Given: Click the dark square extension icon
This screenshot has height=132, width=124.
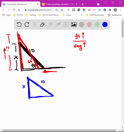Looking at the screenshot, I should click(74, 10).
